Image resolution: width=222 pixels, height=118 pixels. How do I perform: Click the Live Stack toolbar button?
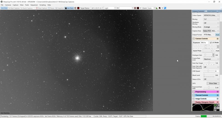[x=69, y=8]
